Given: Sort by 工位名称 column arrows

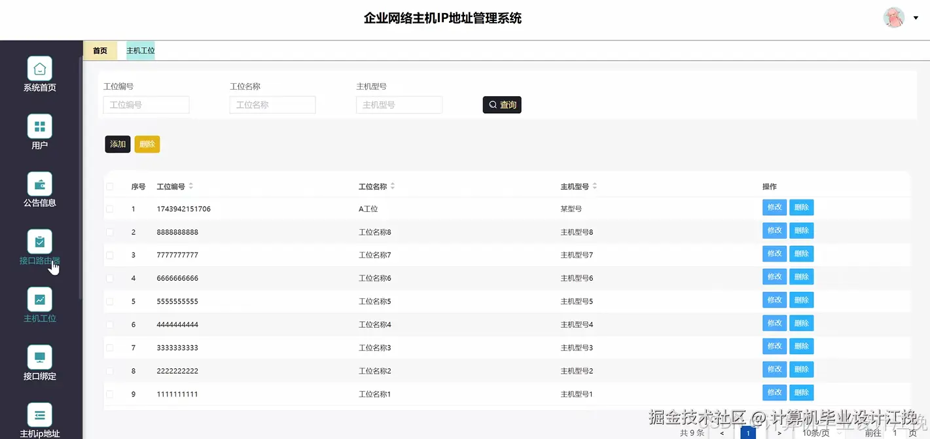Looking at the screenshot, I should click(x=393, y=186).
